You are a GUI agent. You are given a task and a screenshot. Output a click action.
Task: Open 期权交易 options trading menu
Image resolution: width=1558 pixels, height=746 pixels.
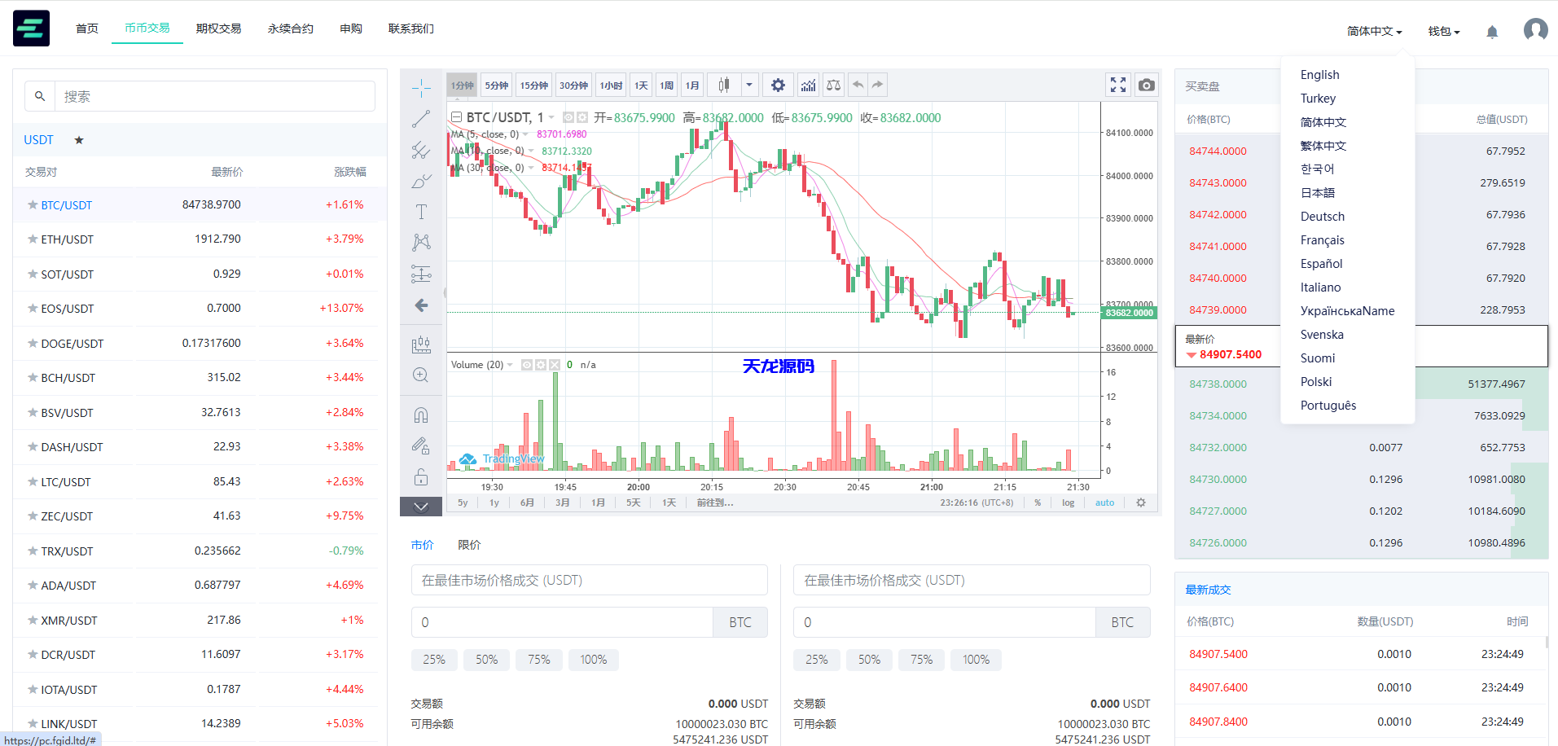pyautogui.click(x=219, y=29)
